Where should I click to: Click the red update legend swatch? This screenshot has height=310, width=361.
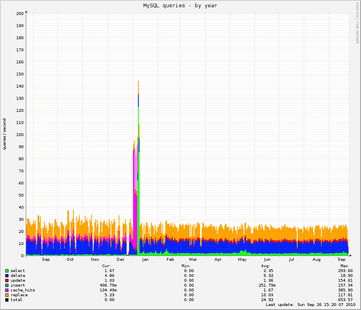7,281
